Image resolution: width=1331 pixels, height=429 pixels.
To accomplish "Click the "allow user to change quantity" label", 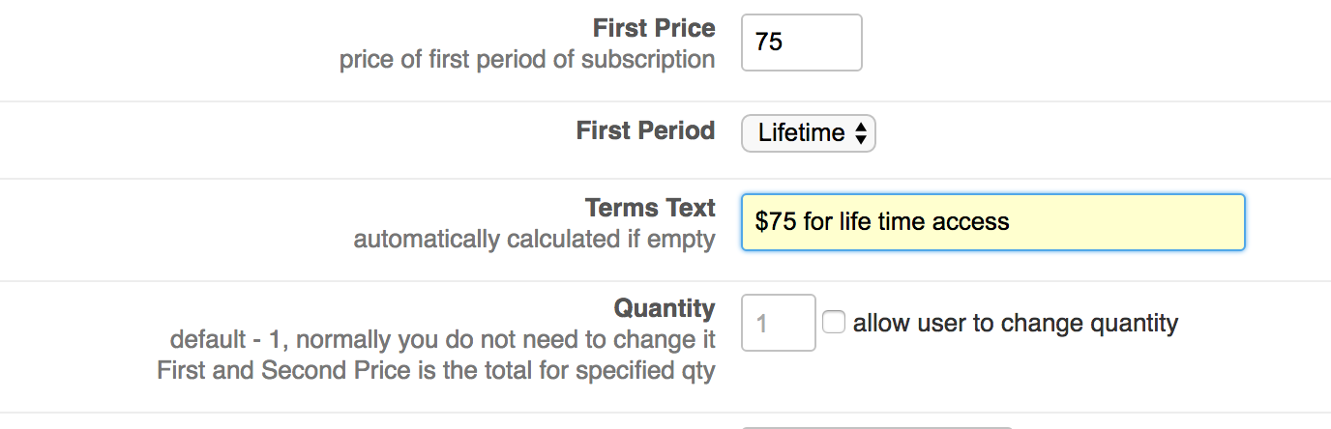I will (x=1015, y=323).
